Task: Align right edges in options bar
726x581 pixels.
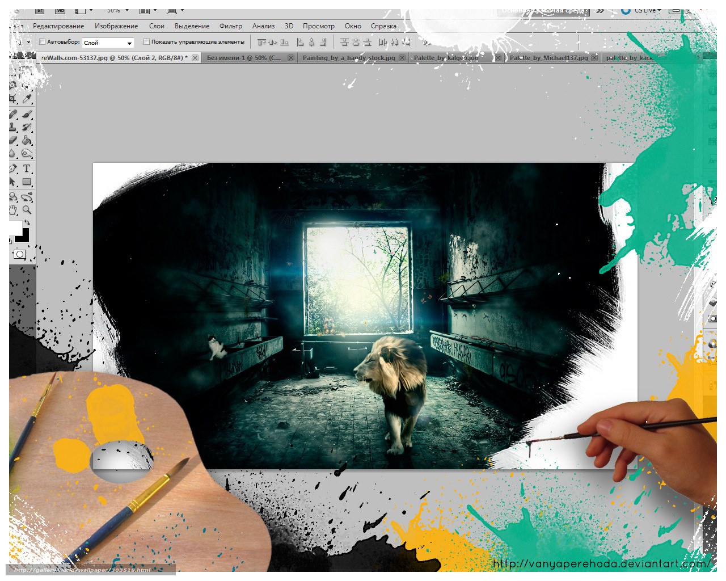Action: pyautogui.click(x=323, y=42)
